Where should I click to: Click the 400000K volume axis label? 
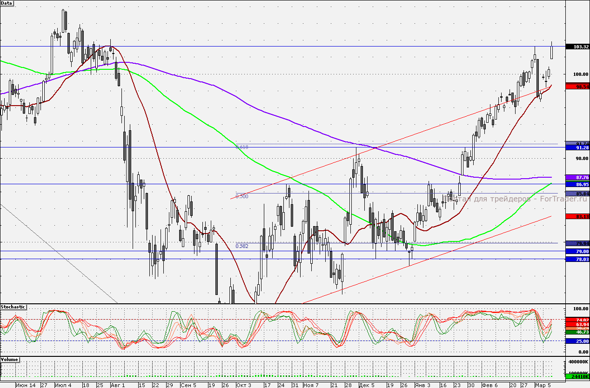[579, 361]
